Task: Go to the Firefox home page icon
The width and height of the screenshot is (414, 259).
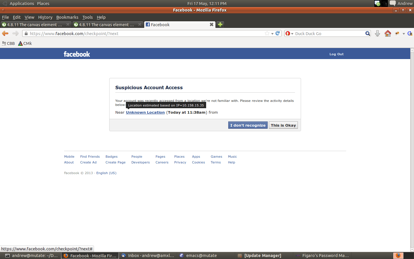Action: [388, 33]
